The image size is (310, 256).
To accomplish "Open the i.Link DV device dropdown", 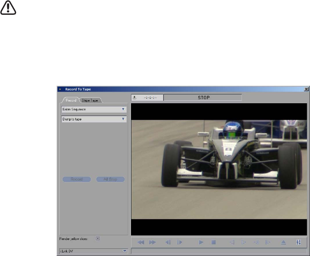I will (94, 251).
